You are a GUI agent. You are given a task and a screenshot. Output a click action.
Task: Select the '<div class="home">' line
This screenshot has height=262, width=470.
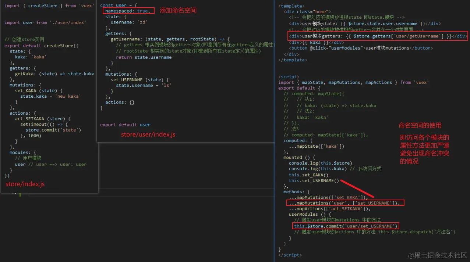coord(307,12)
